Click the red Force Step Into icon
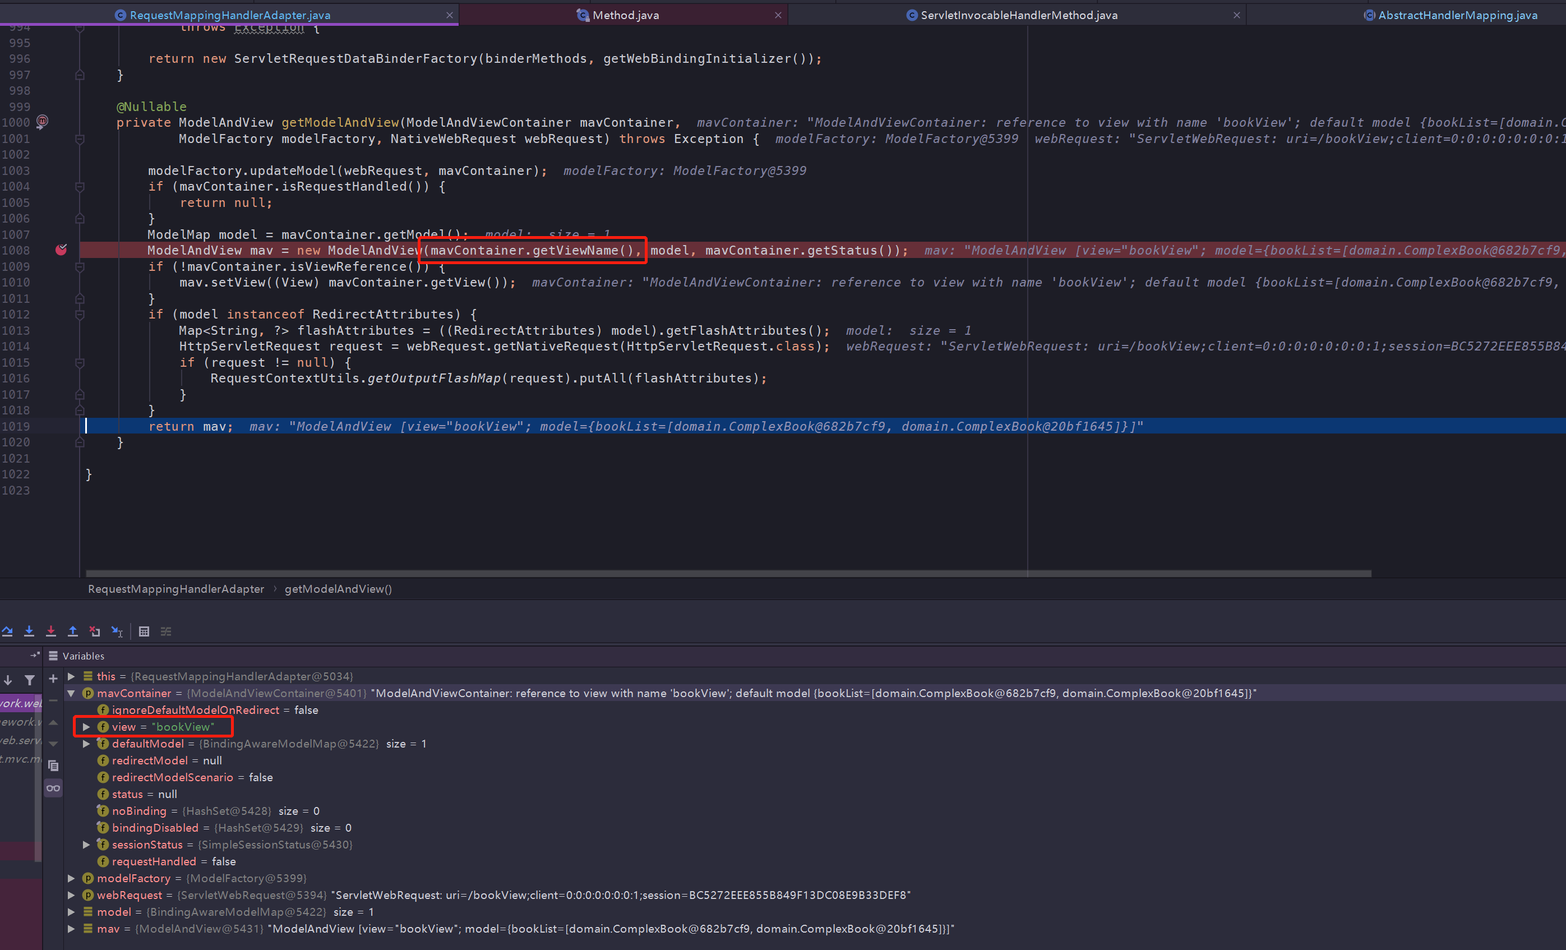Viewport: 1566px width, 950px height. (51, 631)
